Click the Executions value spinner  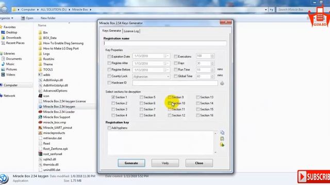coord(212,56)
